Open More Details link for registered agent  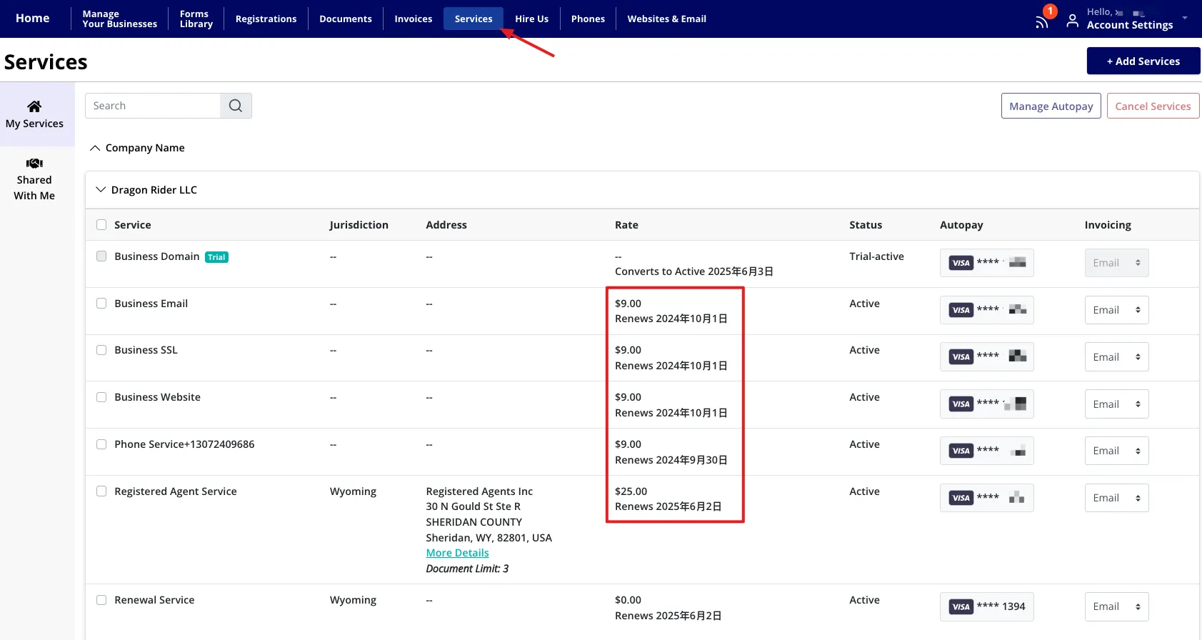coord(457,553)
